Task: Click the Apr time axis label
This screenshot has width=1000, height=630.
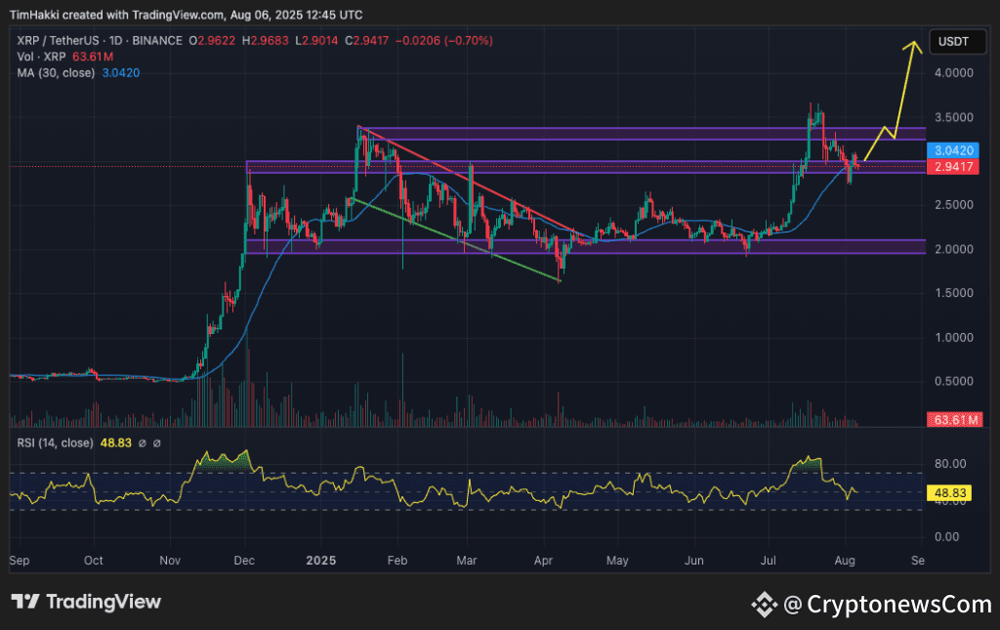Action: tap(543, 560)
